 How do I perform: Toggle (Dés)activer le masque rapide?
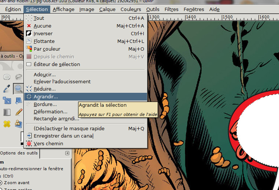[85, 129]
